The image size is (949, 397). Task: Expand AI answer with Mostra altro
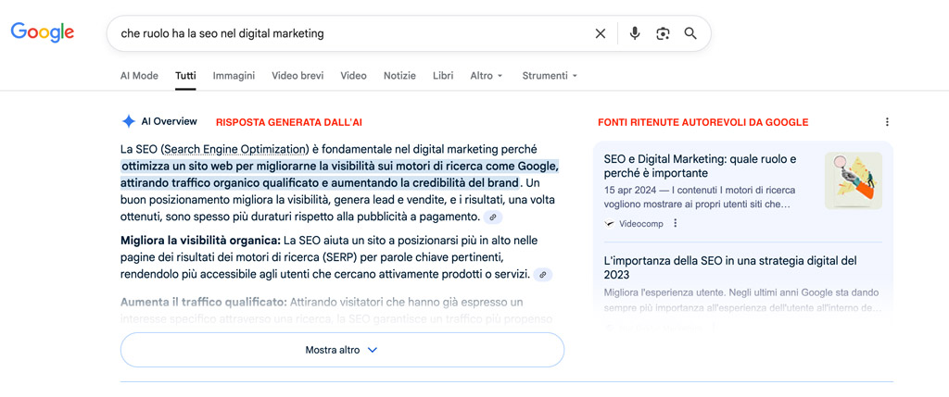coord(342,350)
